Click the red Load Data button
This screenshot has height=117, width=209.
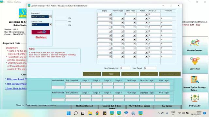41,32
